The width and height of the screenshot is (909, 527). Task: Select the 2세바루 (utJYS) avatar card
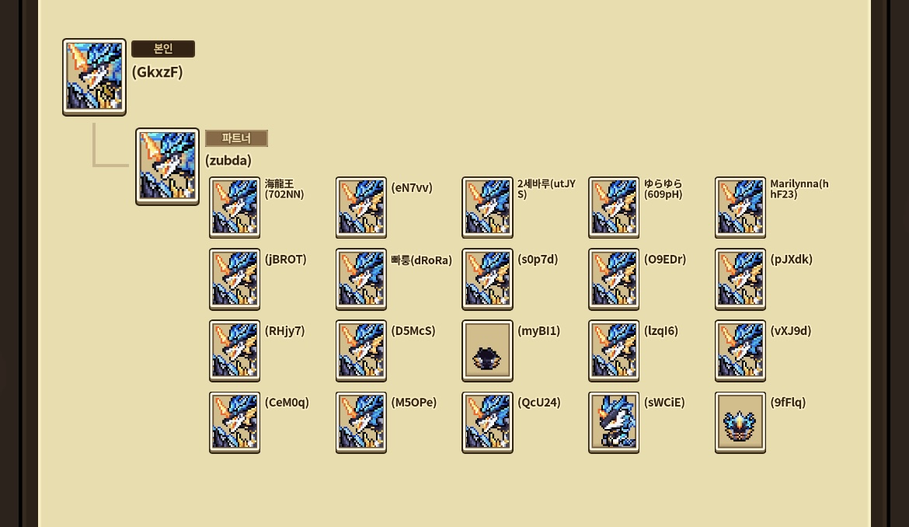pyautogui.click(x=487, y=208)
